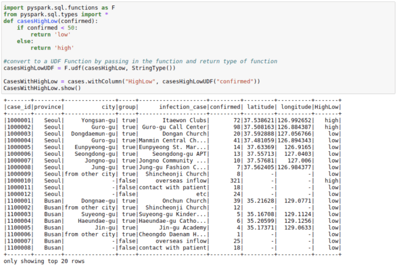397x267 pixels.
Task: Click 'Jongno Community ...' cell
Action: click(173, 160)
